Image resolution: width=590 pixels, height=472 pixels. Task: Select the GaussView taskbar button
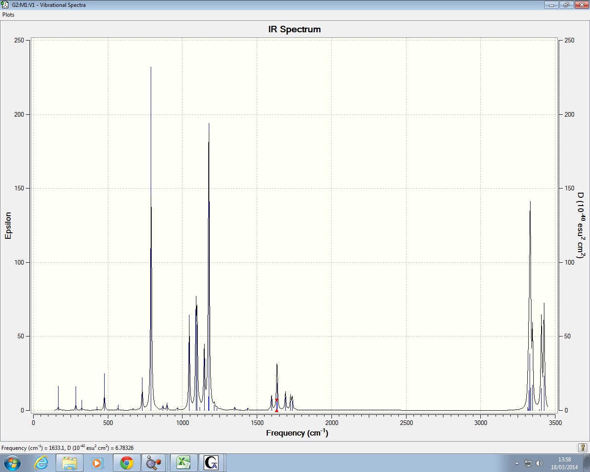coord(212,463)
